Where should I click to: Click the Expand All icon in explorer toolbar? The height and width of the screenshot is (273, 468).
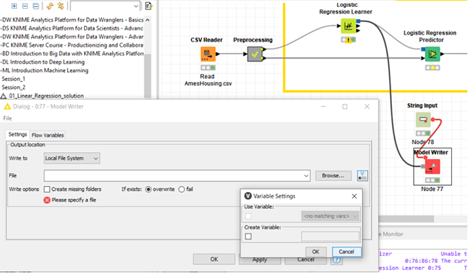(x=14, y=6)
